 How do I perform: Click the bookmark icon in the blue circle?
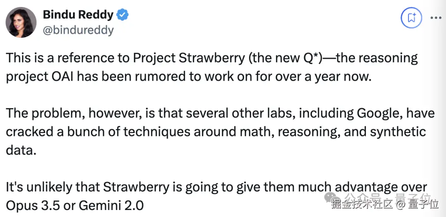point(411,18)
